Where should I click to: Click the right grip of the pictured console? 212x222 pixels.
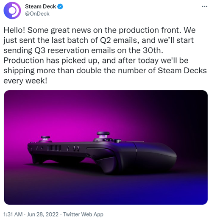click(x=155, y=157)
